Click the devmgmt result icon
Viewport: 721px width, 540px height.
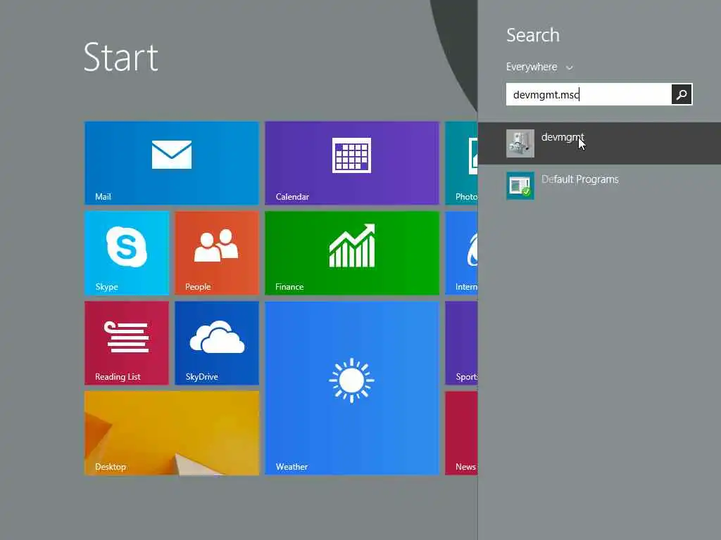(520, 143)
